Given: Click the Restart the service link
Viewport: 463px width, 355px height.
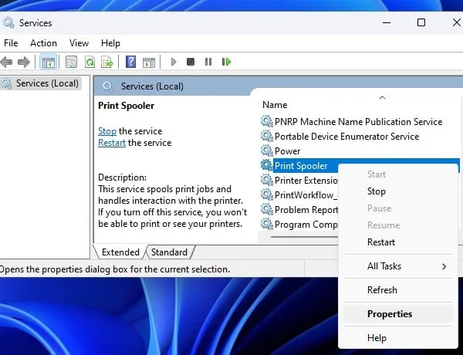Looking at the screenshot, I should click(112, 143).
